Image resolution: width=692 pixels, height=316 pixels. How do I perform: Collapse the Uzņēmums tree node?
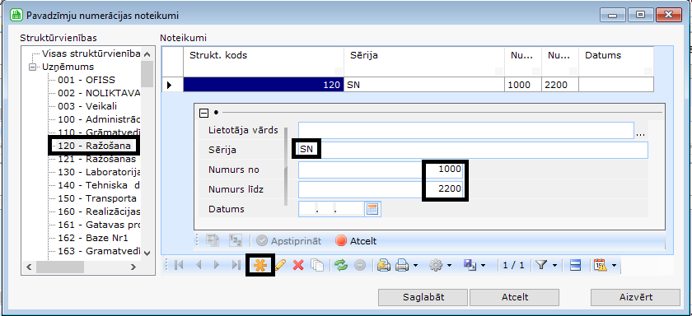[x=32, y=67]
